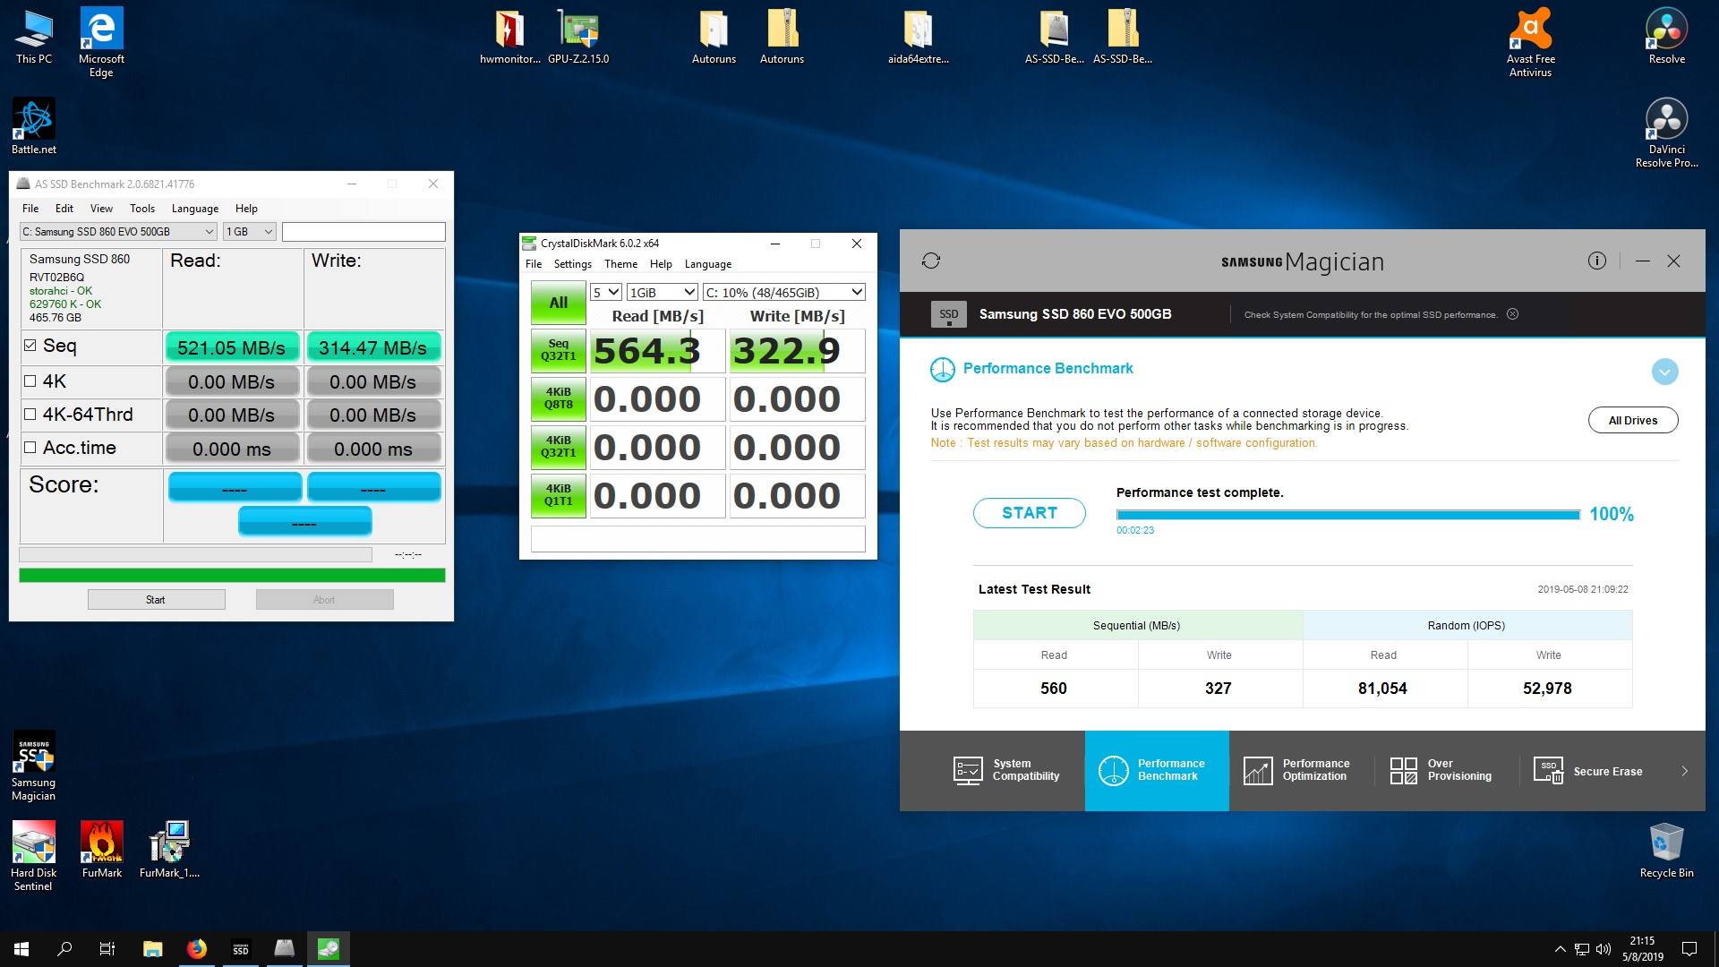Open the taskbar volume icon

[x=1603, y=949]
